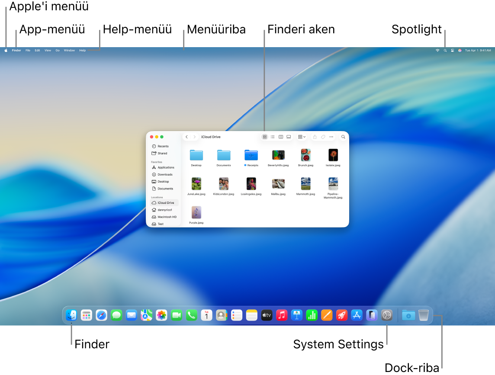Open Messages from the Dock
The image size is (495, 375).
(x=116, y=315)
